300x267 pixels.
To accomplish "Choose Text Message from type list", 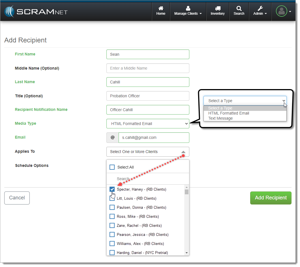I will (x=220, y=118).
